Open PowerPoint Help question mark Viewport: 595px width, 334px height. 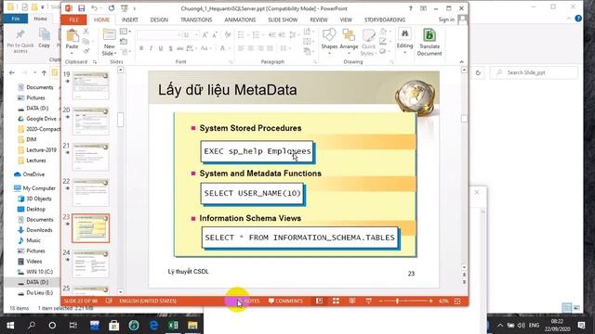(x=410, y=8)
